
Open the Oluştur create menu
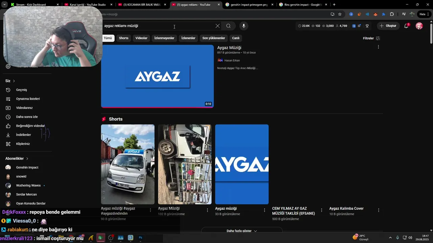click(388, 26)
